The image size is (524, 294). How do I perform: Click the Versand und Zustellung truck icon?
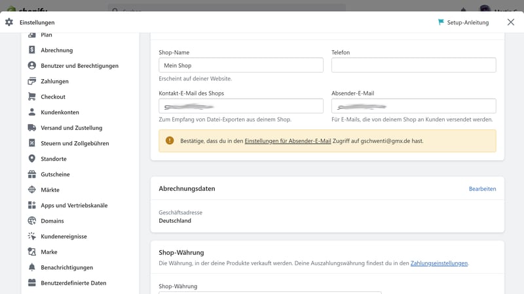click(x=31, y=128)
